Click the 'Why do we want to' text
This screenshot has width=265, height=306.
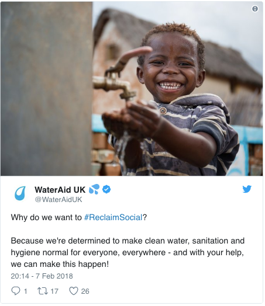(x=46, y=217)
